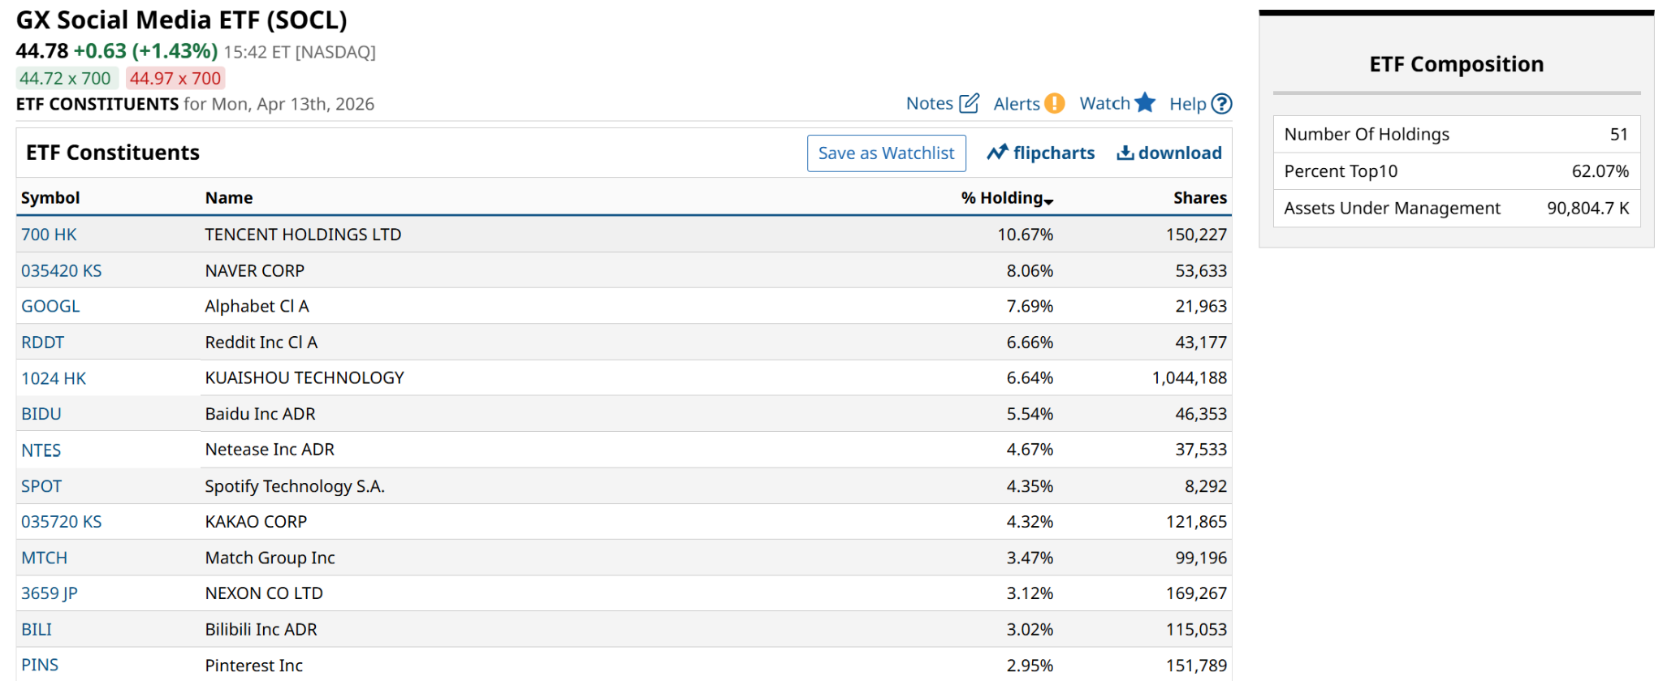Sort table by Shares column header
This screenshot has width=1663, height=681.
coord(1199,198)
